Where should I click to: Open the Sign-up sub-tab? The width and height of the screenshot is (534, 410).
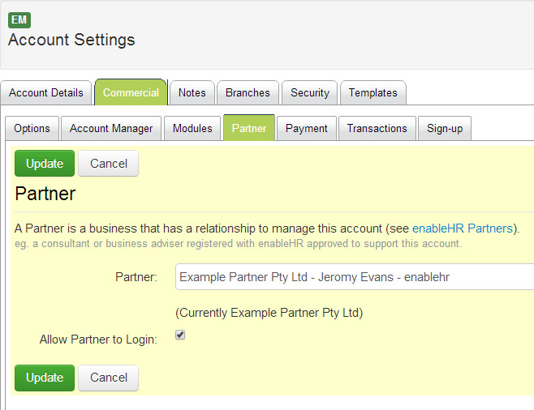pyautogui.click(x=445, y=128)
